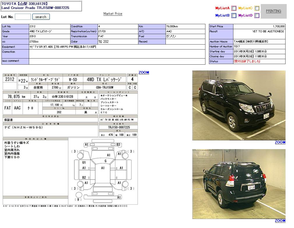This screenshot has height=228, width=294.
Task: Select the red Status message text
Action: pyautogui.click(x=247, y=61)
